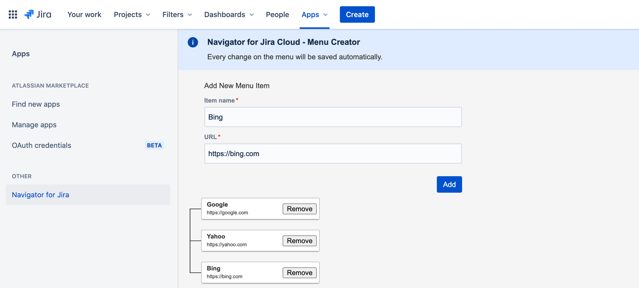Select the Bing menu item name in list
The height and width of the screenshot is (288, 639).
[213, 268]
